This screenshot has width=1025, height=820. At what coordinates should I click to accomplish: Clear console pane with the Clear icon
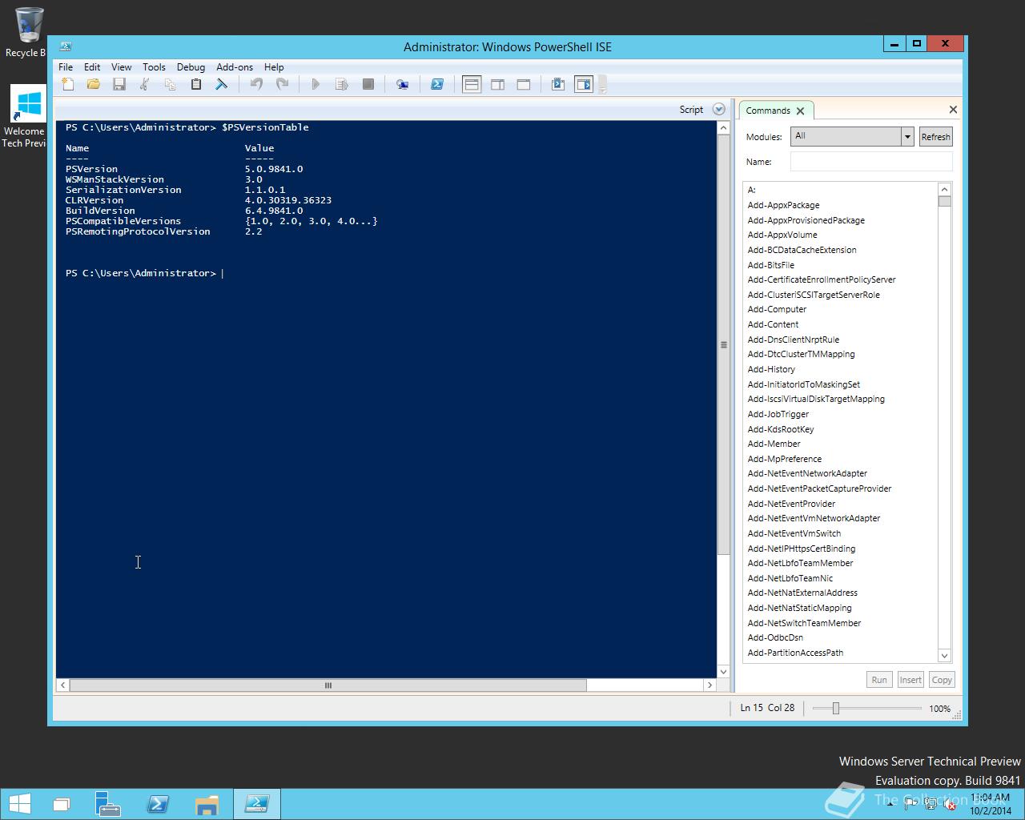tap(222, 84)
